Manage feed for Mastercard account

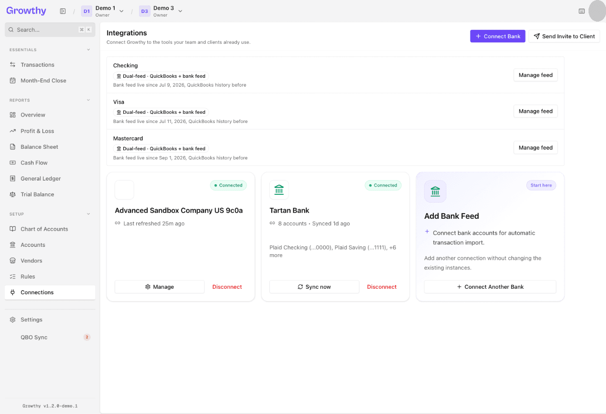pyautogui.click(x=536, y=148)
